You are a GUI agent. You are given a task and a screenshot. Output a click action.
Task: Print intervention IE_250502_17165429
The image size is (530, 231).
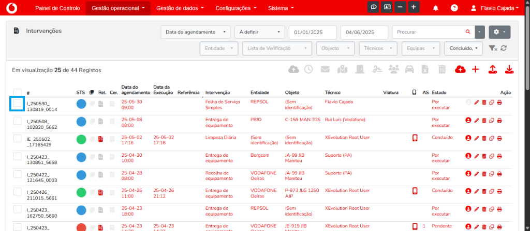point(499,138)
